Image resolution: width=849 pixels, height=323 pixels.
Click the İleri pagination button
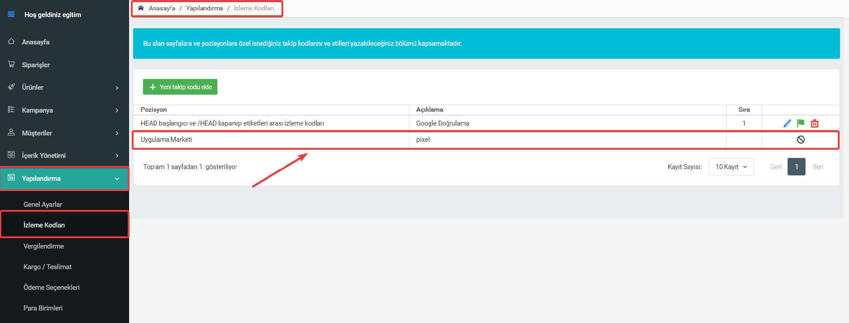tap(818, 167)
